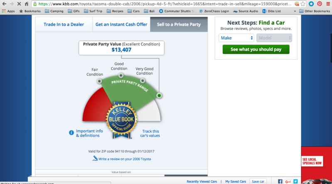Image resolution: width=332 pixels, height=184 pixels.
Task: Switch to Trade In to a Dealer tab
Action: 64,25
